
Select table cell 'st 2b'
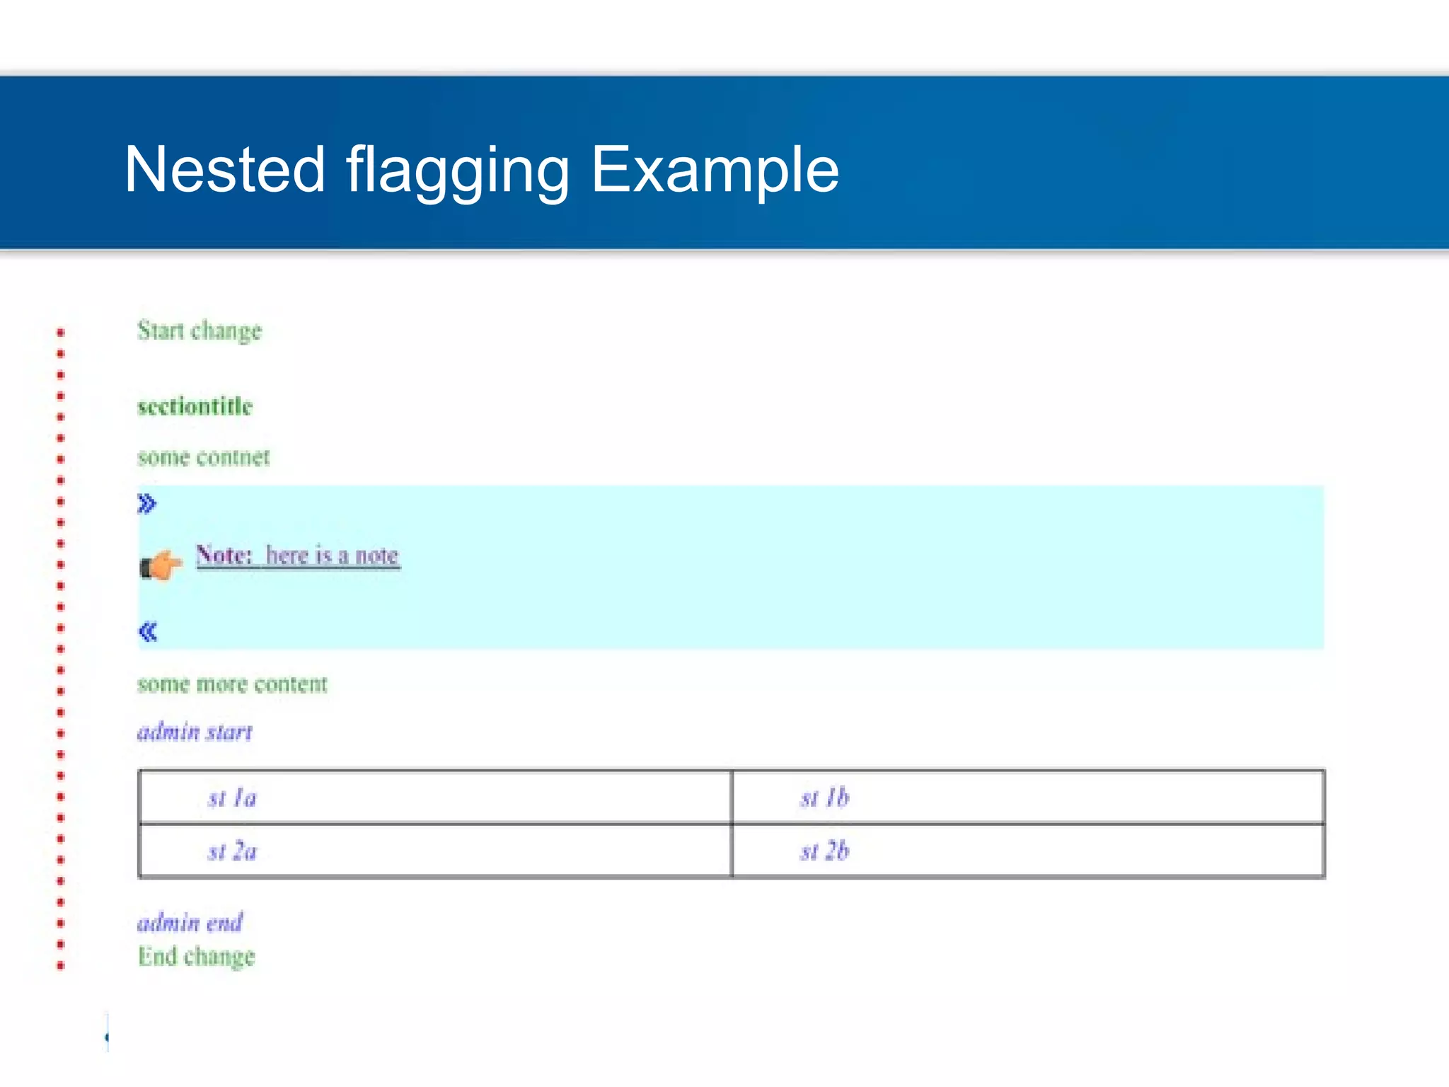tap(1028, 851)
